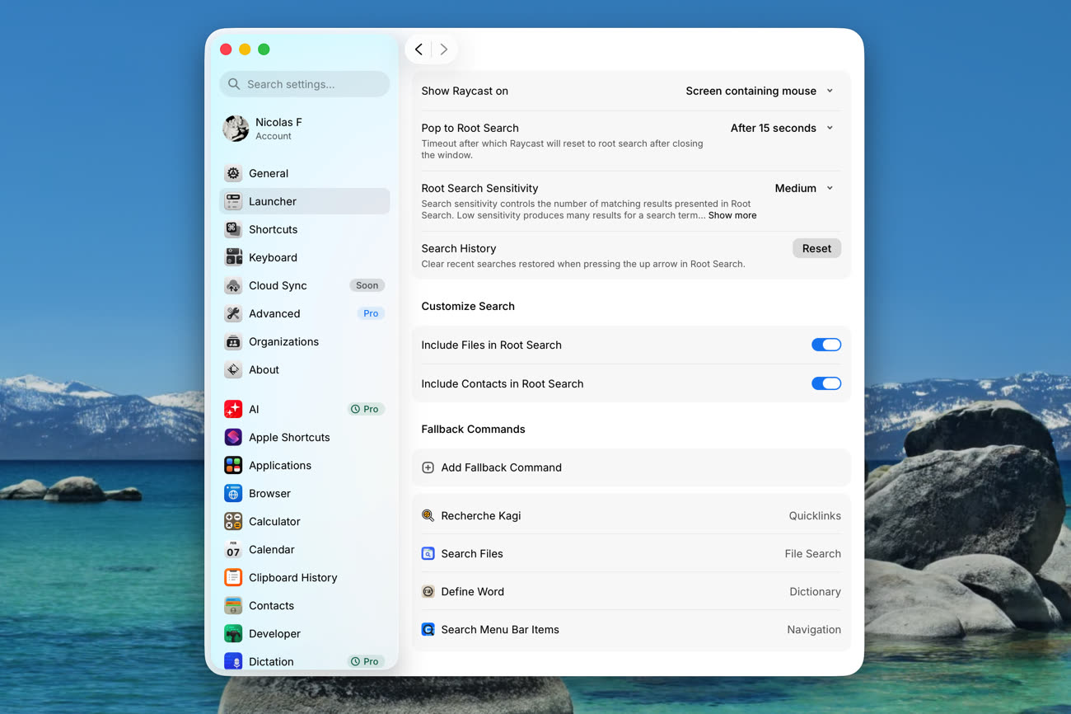Click the Navigation label
1071x714 pixels.
tap(814, 629)
